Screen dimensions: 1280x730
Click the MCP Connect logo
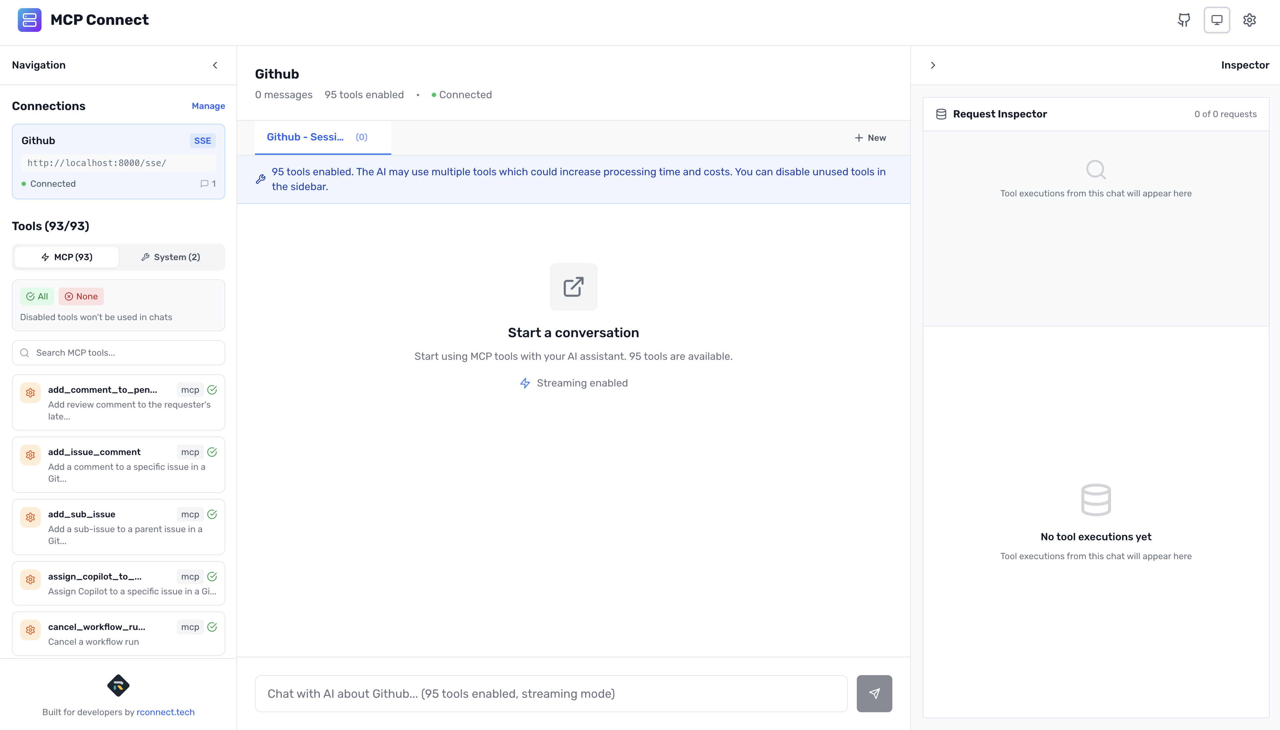[x=30, y=20]
